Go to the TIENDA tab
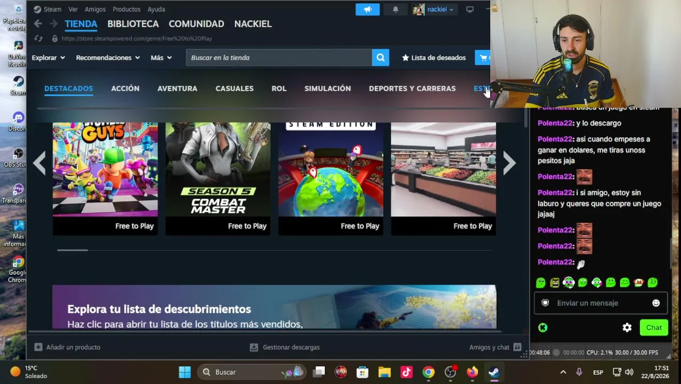The image size is (681, 384). (81, 24)
